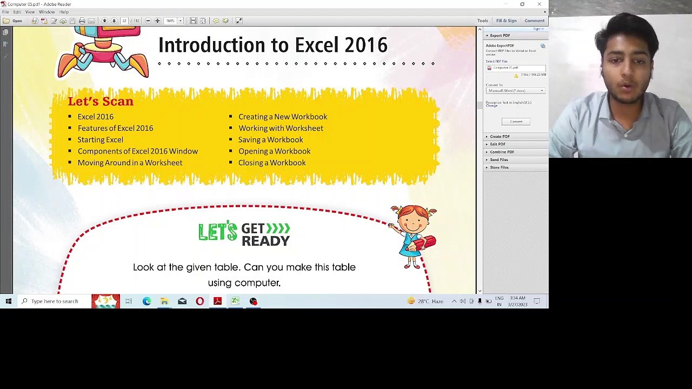Switch to the Comment pane
Screen dimensions: 692x389
tap(535, 21)
